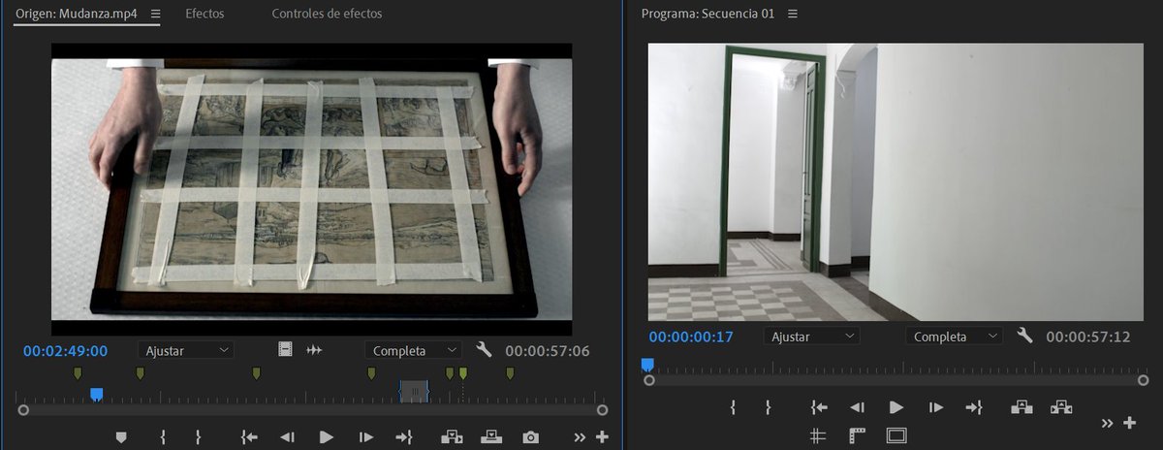This screenshot has height=450, width=1163.
Task: Go to In point in Program monitor
Action: [819, 407]
